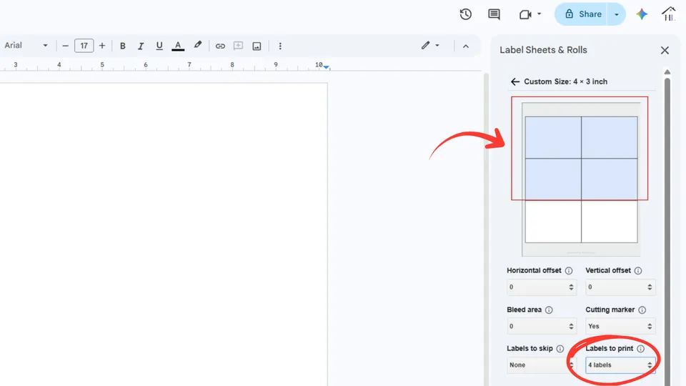The image size is (686, 386).
Task: Open Gemini sparkle icon
Action: 642,14
